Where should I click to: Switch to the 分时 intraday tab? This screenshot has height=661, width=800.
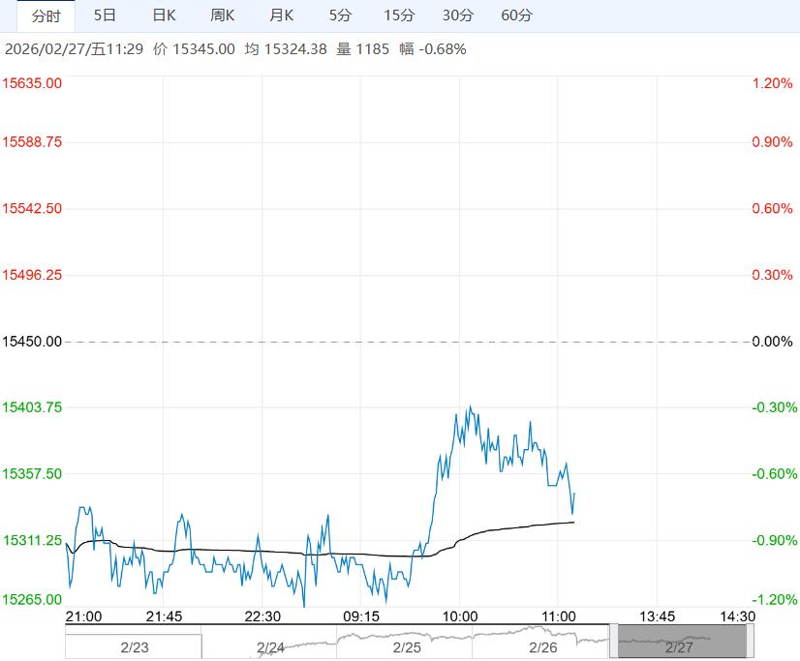click(x=46, y=15)
